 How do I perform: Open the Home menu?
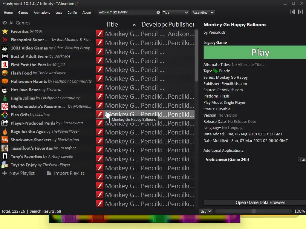[x=8, y=13]
